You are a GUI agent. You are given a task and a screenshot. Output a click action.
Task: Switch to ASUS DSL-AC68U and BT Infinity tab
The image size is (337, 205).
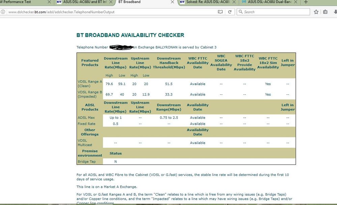click(85, 2)
